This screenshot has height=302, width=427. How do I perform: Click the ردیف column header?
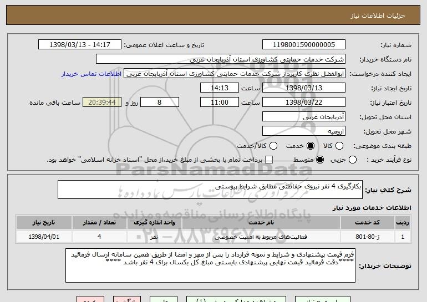pos(403,223)
